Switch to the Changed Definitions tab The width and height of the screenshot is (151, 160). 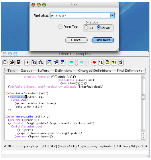pyautogui.click(x=94, y=71)
